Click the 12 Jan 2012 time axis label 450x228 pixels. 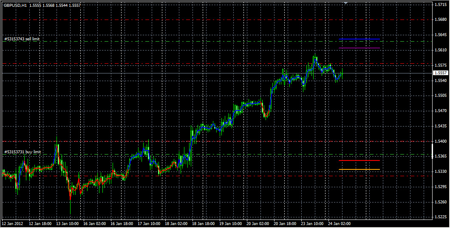pos(12,223)
